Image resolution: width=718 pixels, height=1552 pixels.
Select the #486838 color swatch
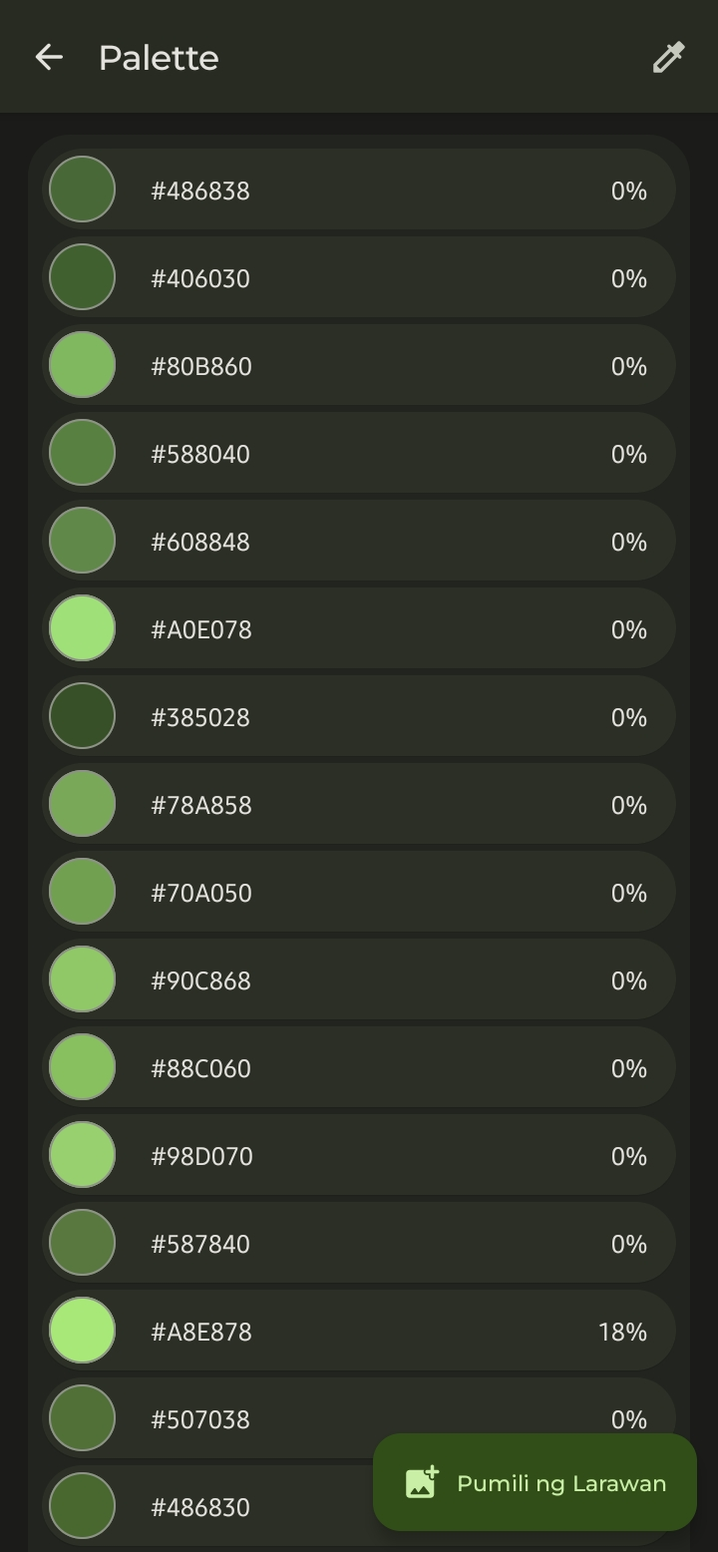point(82,190)
